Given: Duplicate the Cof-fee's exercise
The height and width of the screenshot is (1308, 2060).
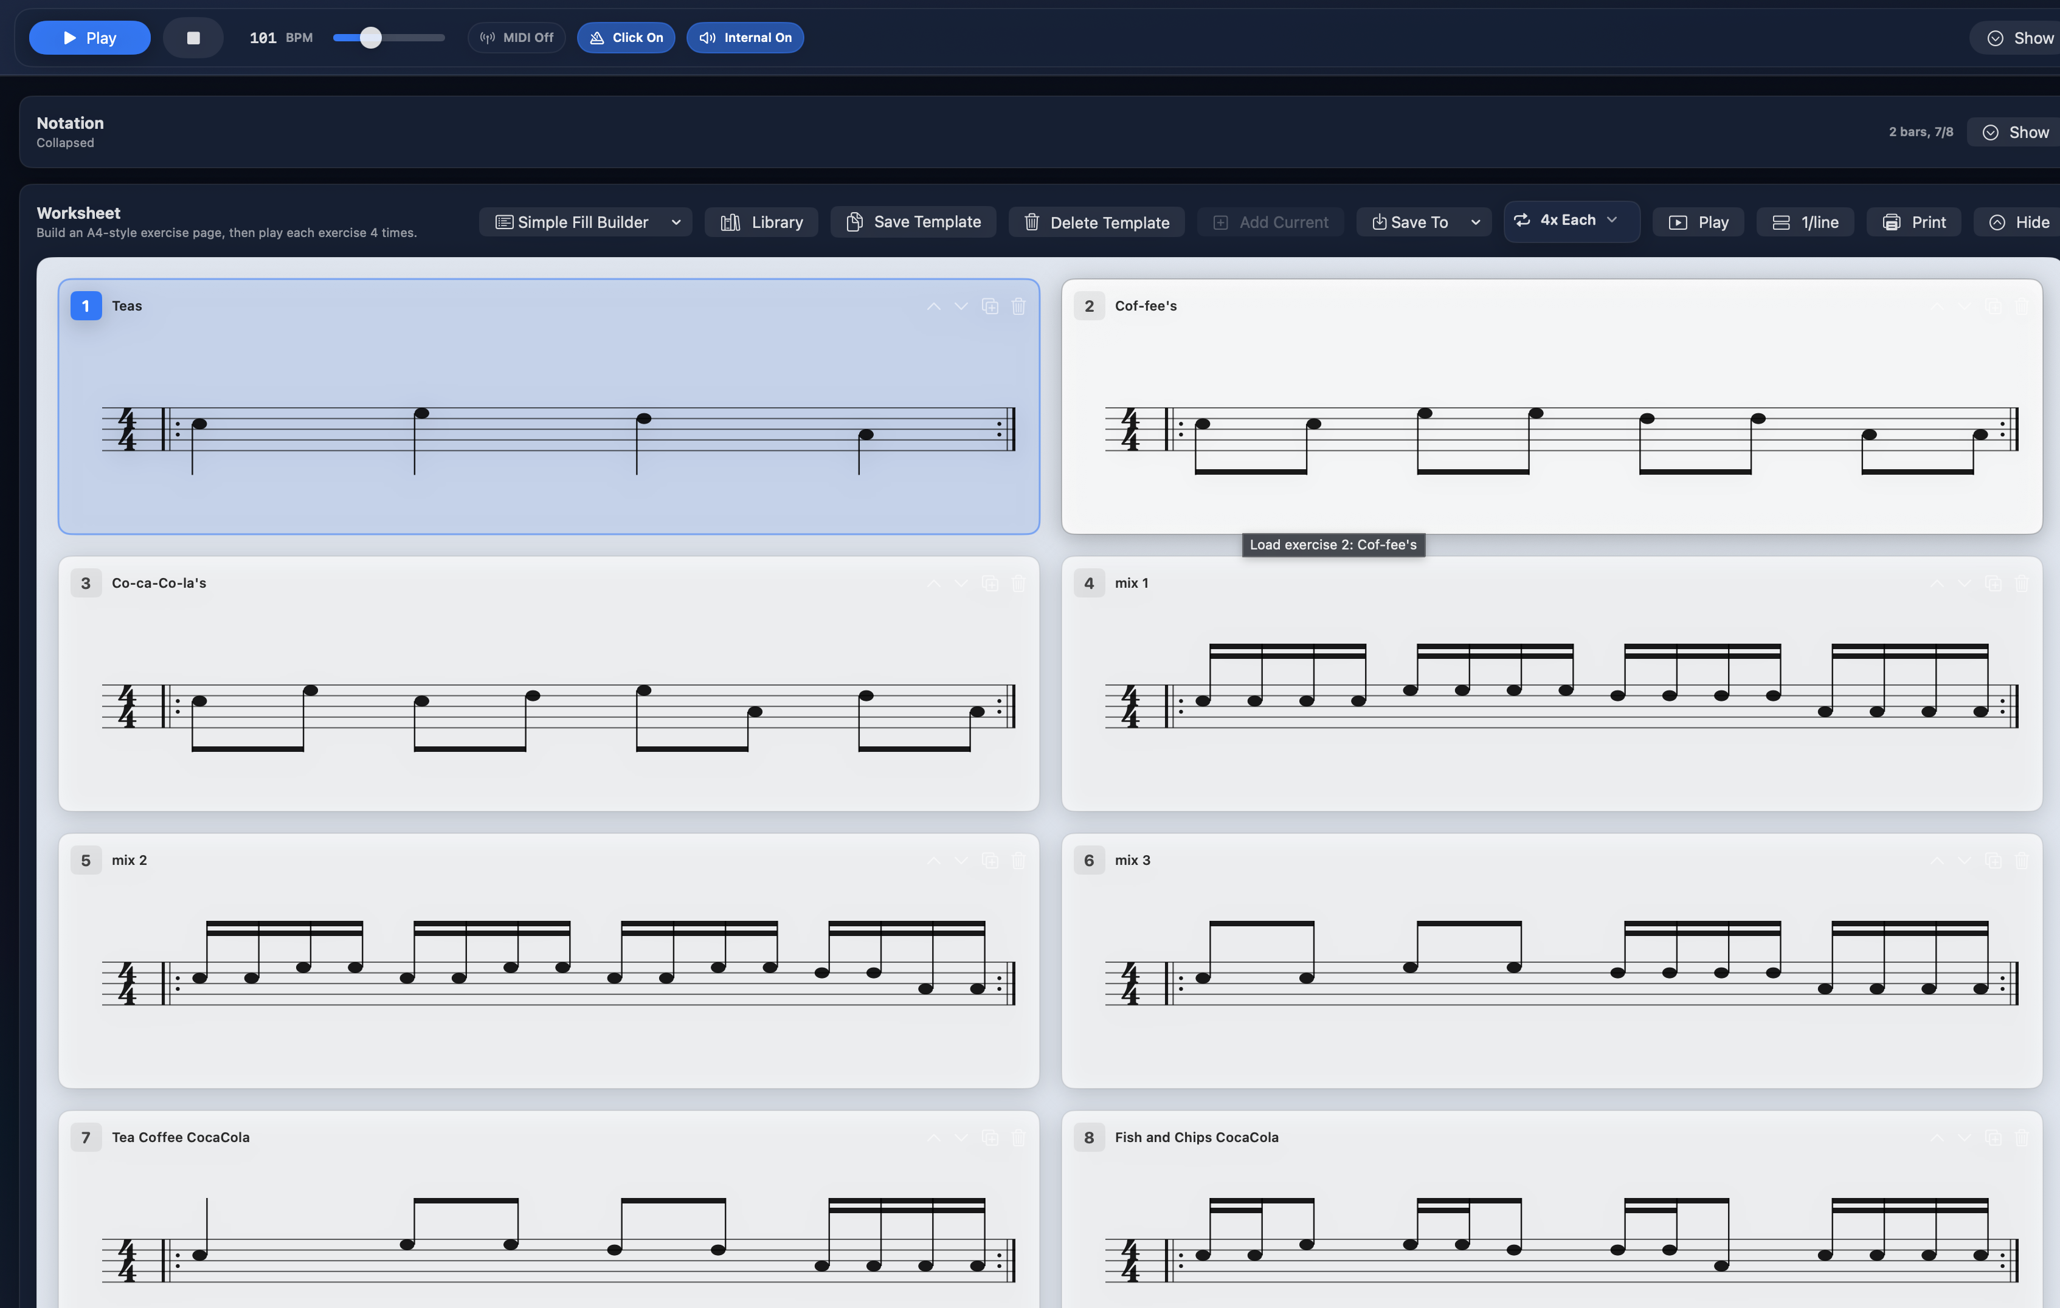Looking at the screenshot, I should pyautogui.click(x=1993, y=306).
